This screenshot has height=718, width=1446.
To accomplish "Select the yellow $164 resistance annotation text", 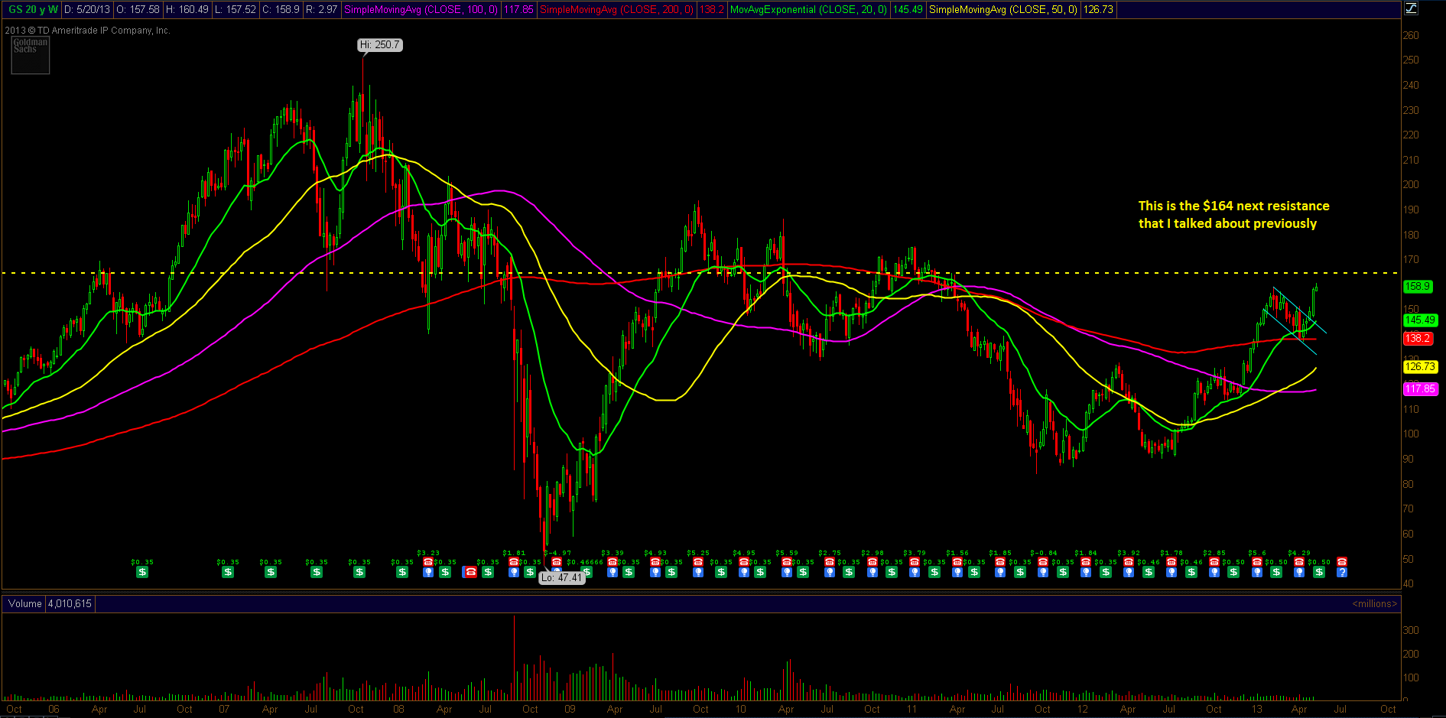I will [x=1233, y=215].
